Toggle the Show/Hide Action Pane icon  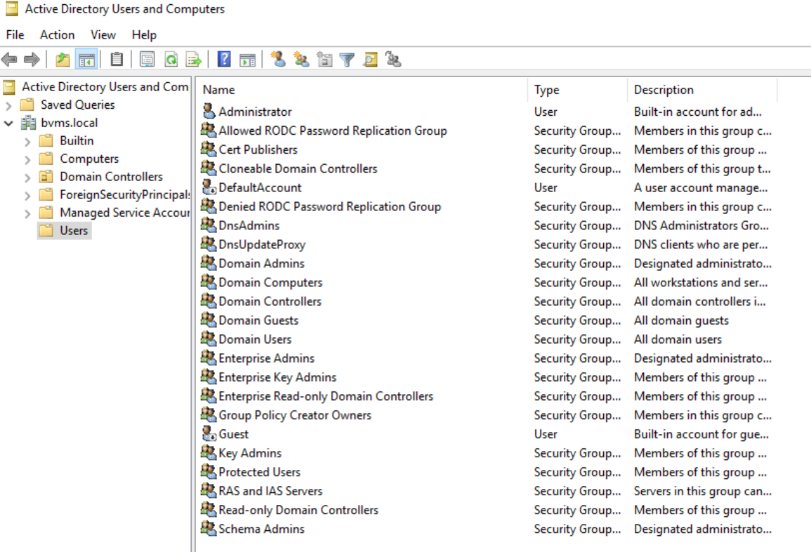[x=247, y=60]
